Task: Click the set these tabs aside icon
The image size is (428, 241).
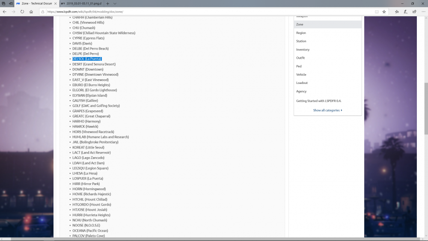Action: click(x=11, y=3)
